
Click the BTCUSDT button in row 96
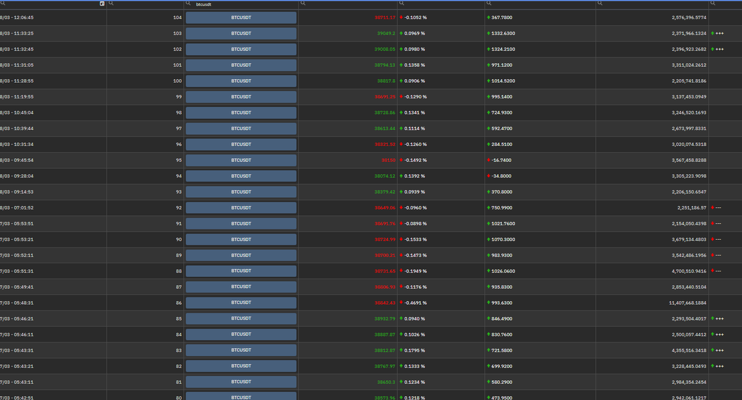tap(241, 145)
